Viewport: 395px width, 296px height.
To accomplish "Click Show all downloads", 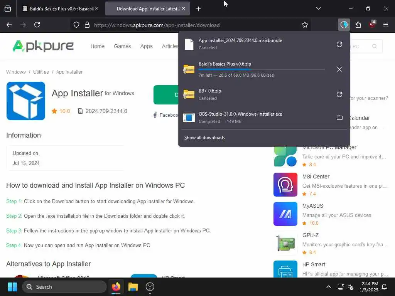I will click(x=204, y=138).
